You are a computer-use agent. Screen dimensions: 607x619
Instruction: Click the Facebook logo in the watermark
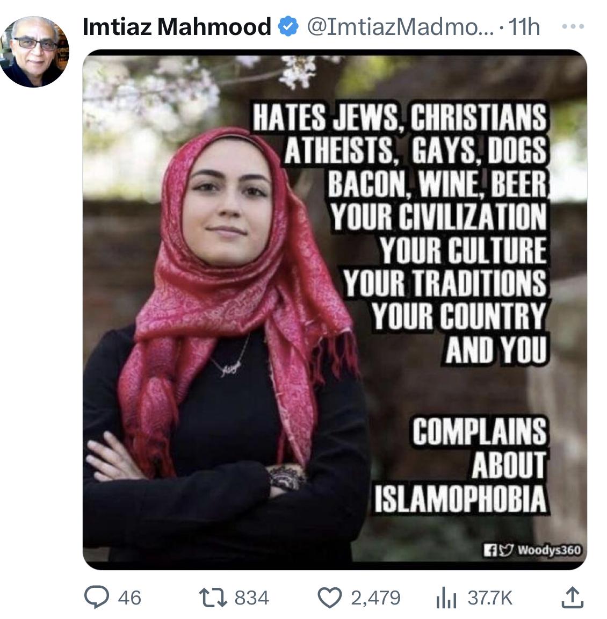pos(490,550)
